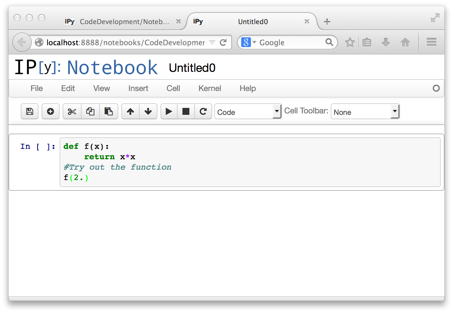Screen dimensions: 453x313
Task: Restart the kernel with the circular arrow
Action: pyautogui.click(x=203, y=112)
